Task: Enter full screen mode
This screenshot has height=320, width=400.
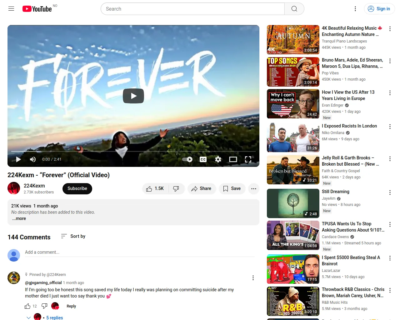Action: click(x=248, y=159)
